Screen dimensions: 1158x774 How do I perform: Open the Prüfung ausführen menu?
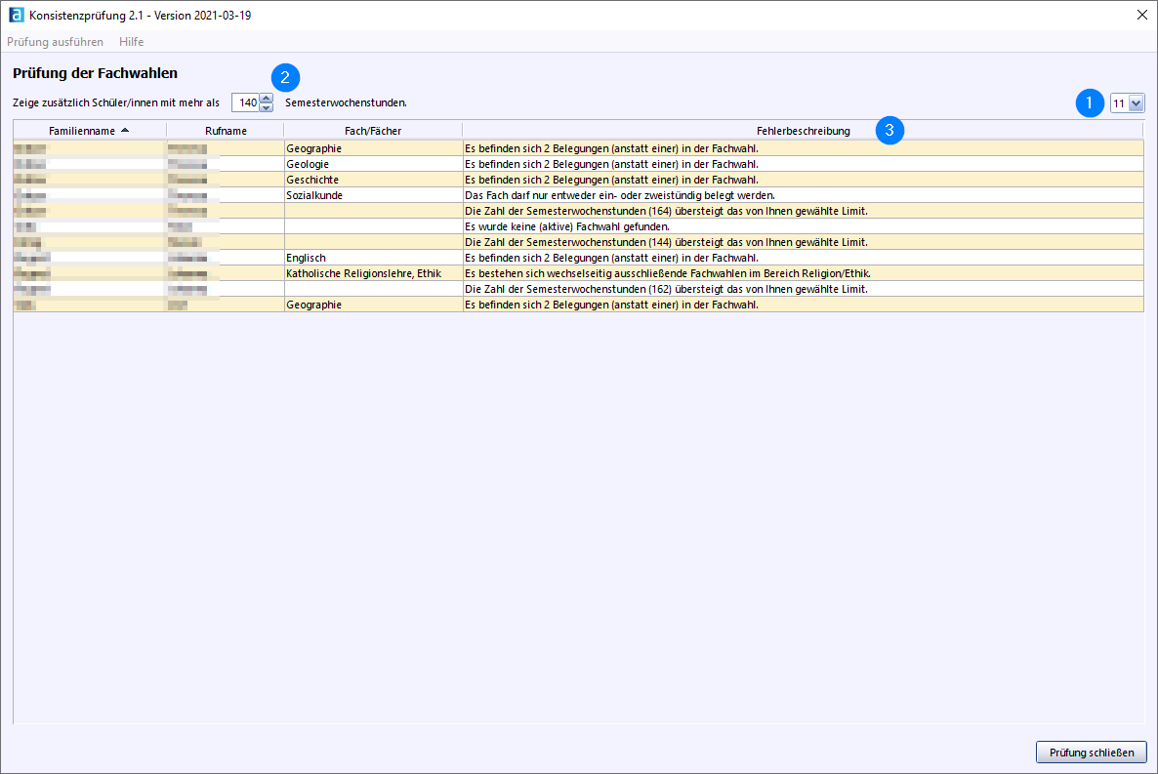pyautogui.click(x=56, y=42)
